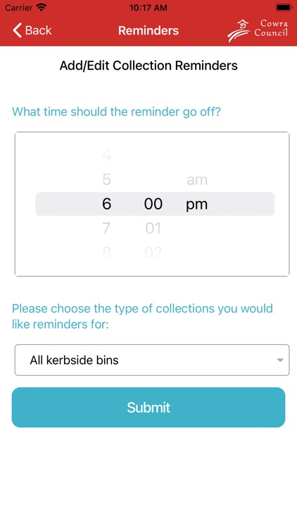Tap pm in the selected row

pyautogui.click(x=196, y=205)
